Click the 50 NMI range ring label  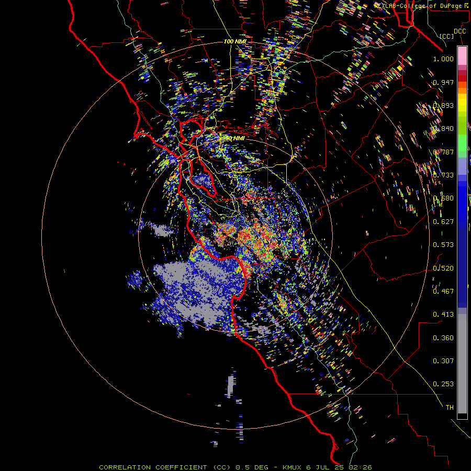click(235, 138)
